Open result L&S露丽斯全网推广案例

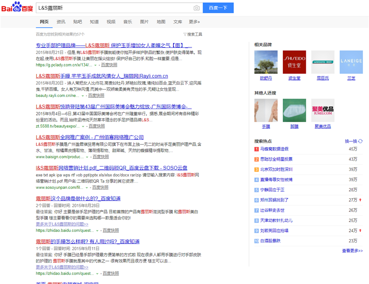(89, 138)
